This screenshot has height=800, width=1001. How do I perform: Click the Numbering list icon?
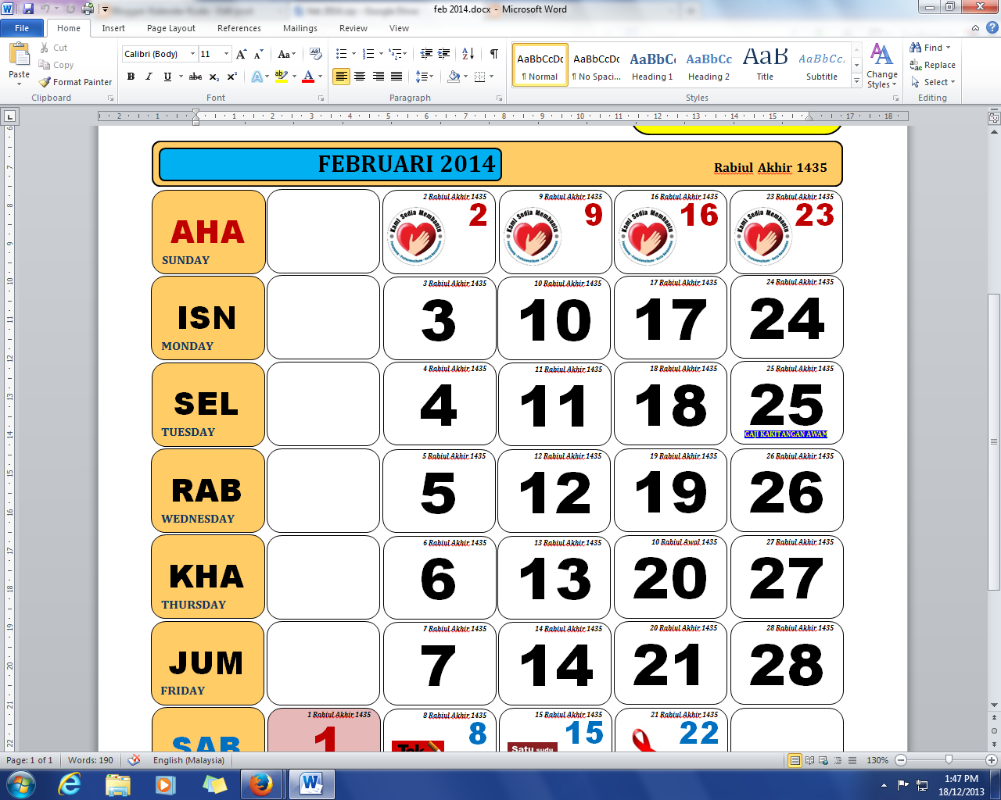click(x=368, y=54)
